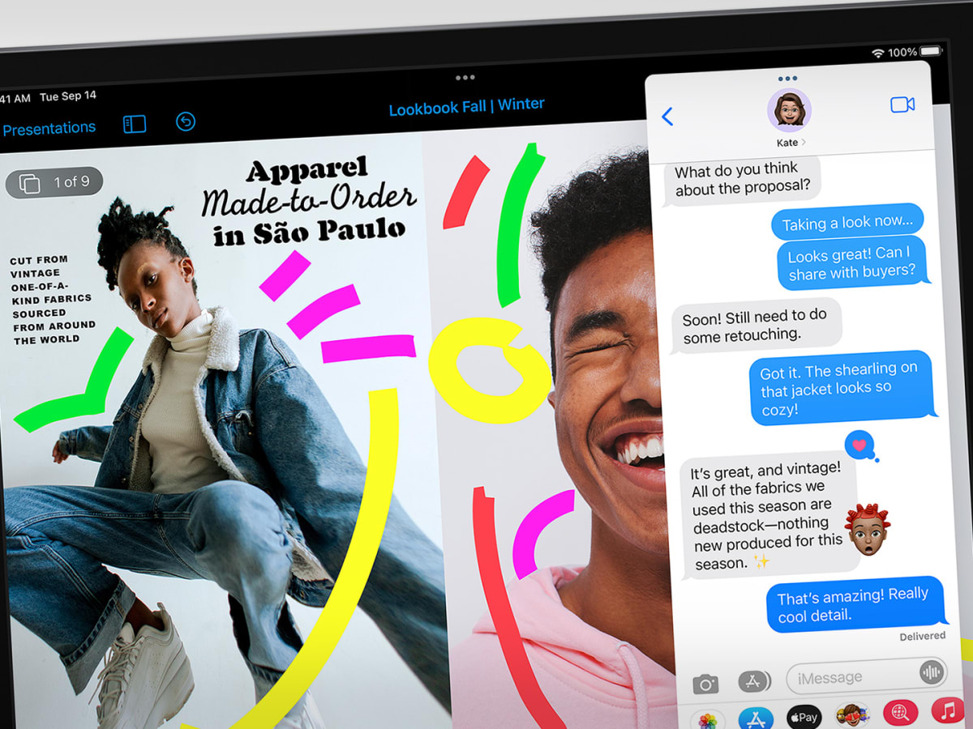Image resolution: width=973 pixels, height=729 pixels.
Task: Open the 1 of 9 slide counter
Action: coord(54,183)
